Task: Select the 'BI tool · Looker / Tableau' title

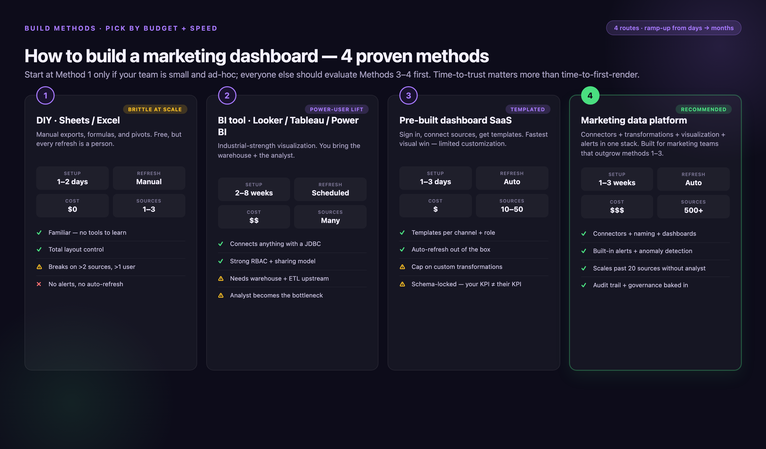Action: pos(288,126)
